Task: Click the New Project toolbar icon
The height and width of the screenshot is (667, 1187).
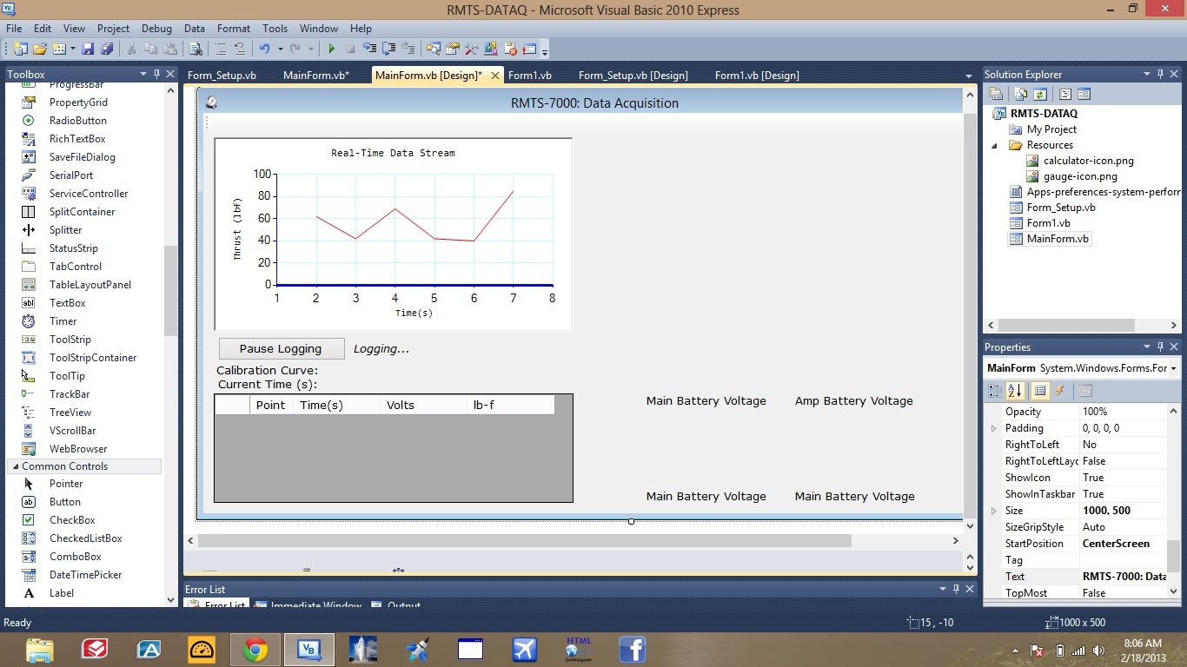Action: pos(20,50)
